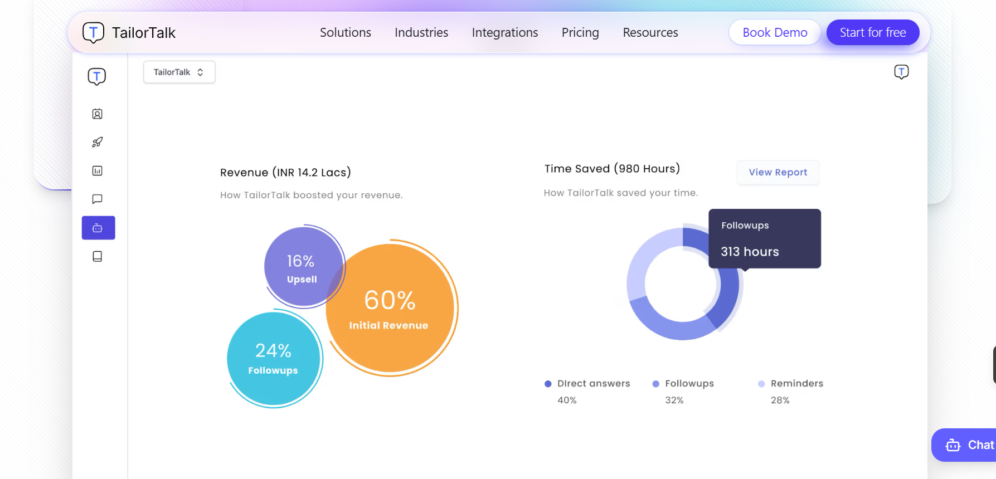996x479 pixels.
Task: Click the TailorTalk icon at the dashboard's top right
Action: pos(901,72)
